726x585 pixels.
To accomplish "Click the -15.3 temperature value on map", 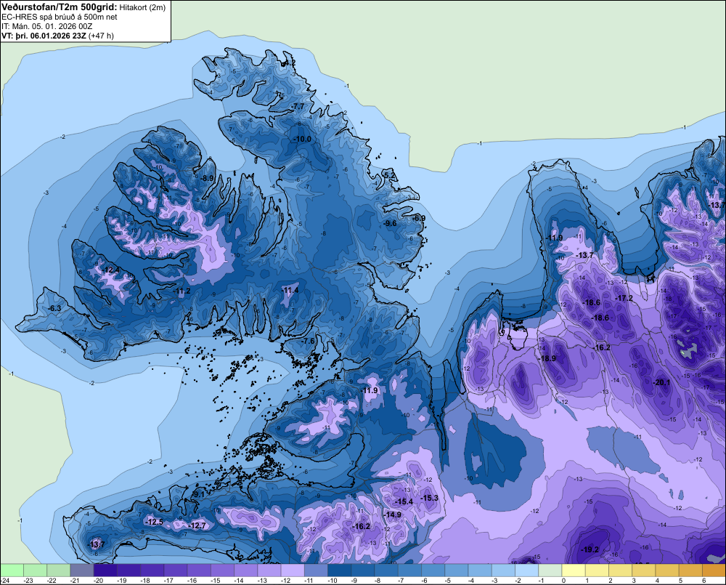I will [x=429, y=498].
